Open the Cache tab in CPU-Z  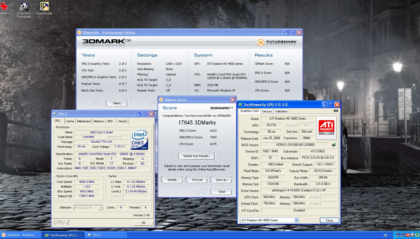coord(70,121)
